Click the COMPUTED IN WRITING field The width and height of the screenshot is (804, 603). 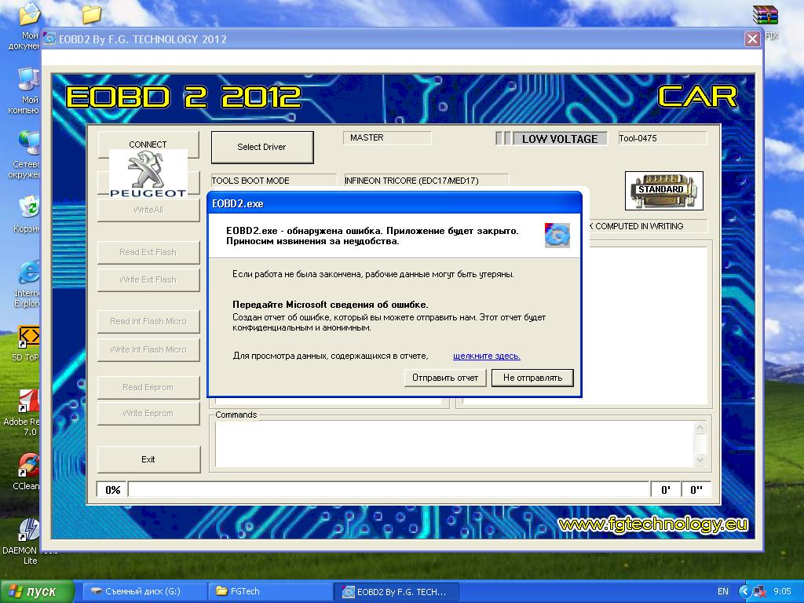[648, 226]
